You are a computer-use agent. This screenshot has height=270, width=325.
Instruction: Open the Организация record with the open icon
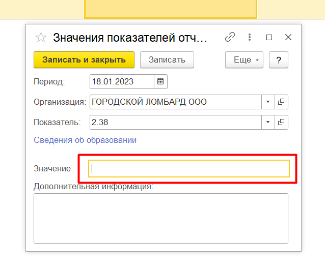tap(281, 102)
